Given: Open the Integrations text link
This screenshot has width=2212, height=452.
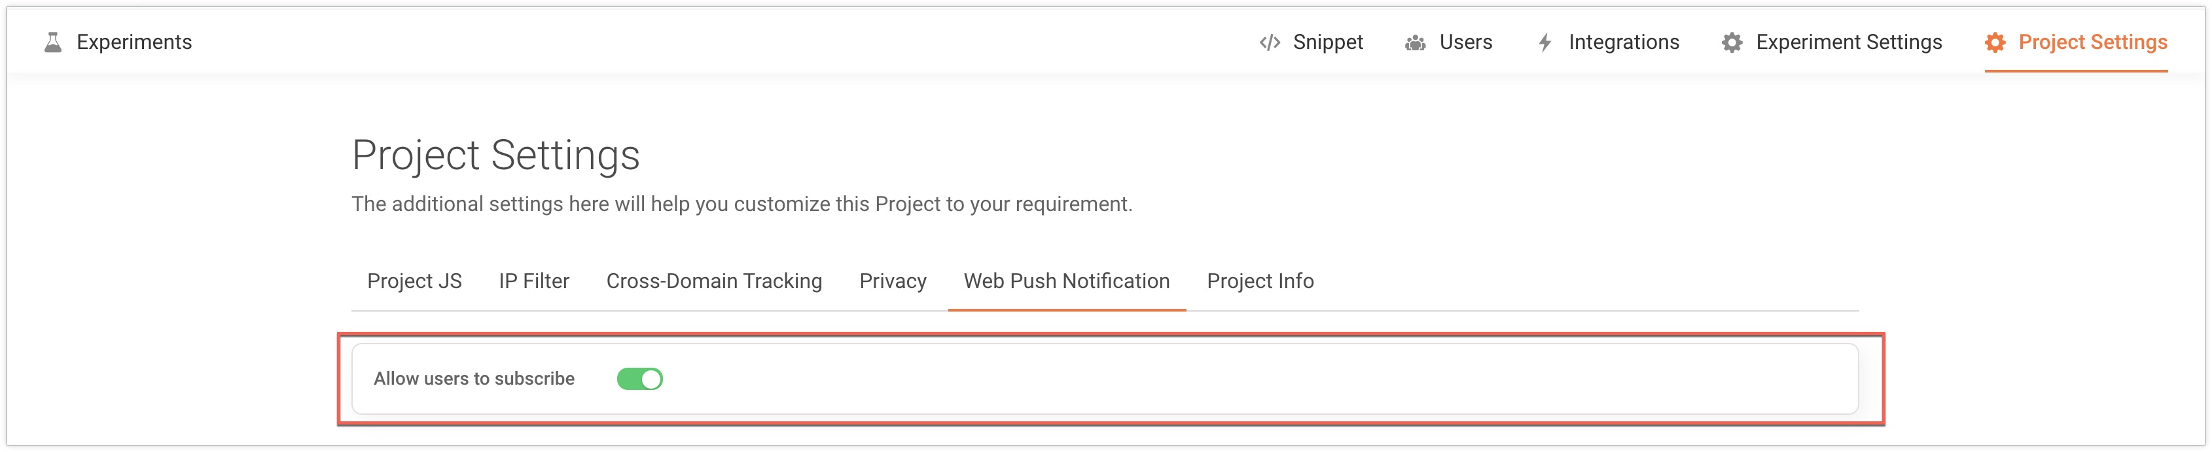Looking at the screenshot, I should (1623, 42).
